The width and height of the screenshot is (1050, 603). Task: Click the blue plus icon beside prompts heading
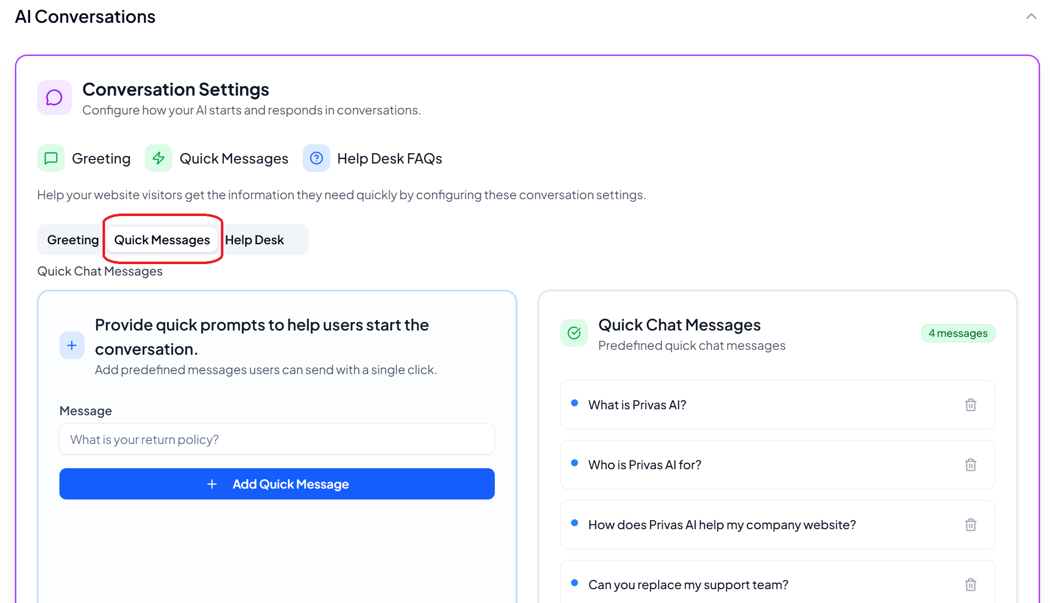coord(72,345)
